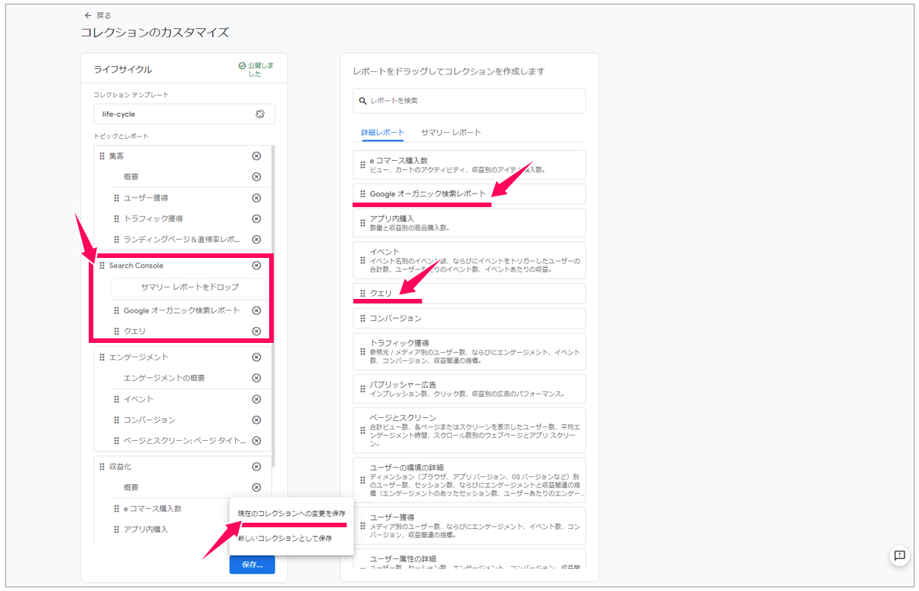Screen dimensions: 919x591
Task: Switch to the サマリー レポート tab
Action: pyautogui.click(x=450, y=132)
